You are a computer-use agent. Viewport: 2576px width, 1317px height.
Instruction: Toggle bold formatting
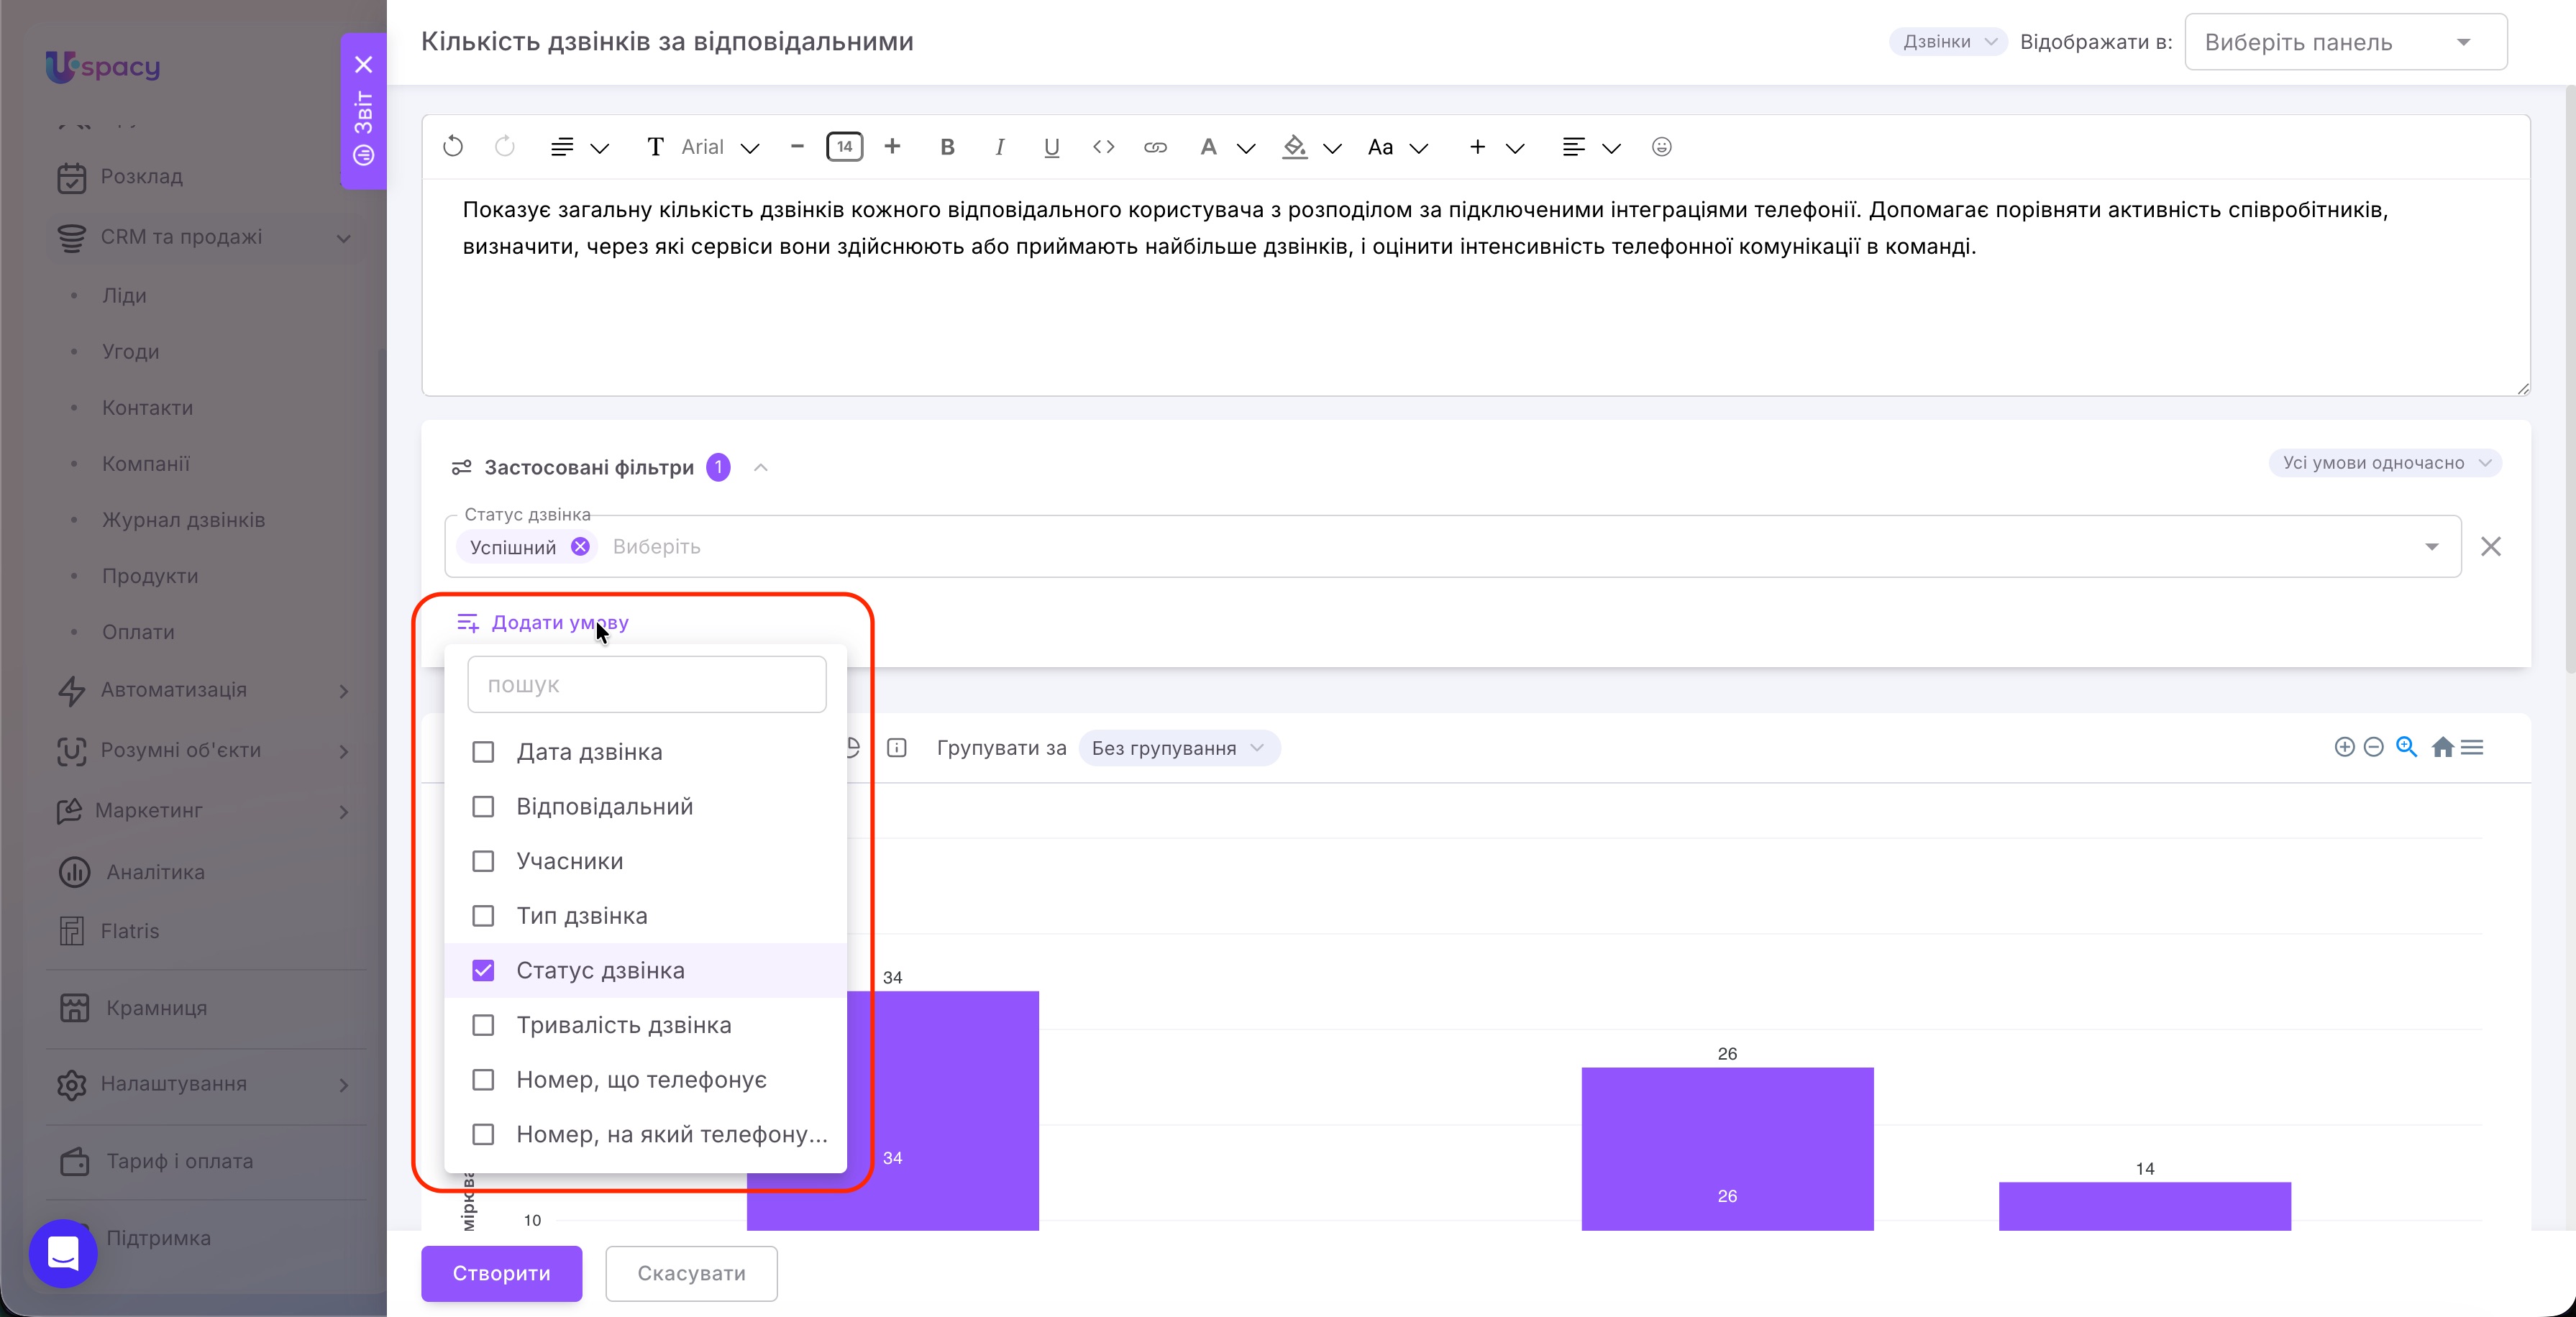click(x=947, y=147)
